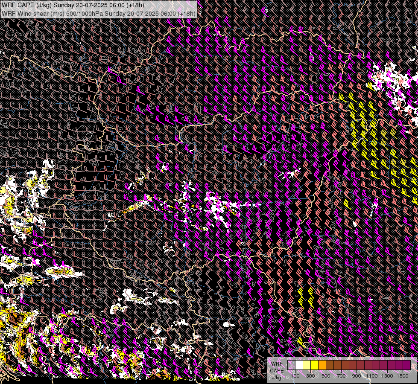The width and height of the screenshot is (418, 384).
Task: Click the WRF Wind shear title line
Action: pyautogui.click(x=99, y=13)
